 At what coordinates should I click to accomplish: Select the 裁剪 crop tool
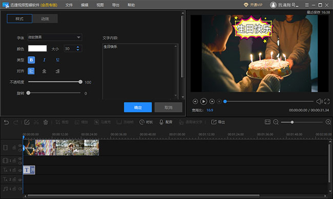coord(62,122)
